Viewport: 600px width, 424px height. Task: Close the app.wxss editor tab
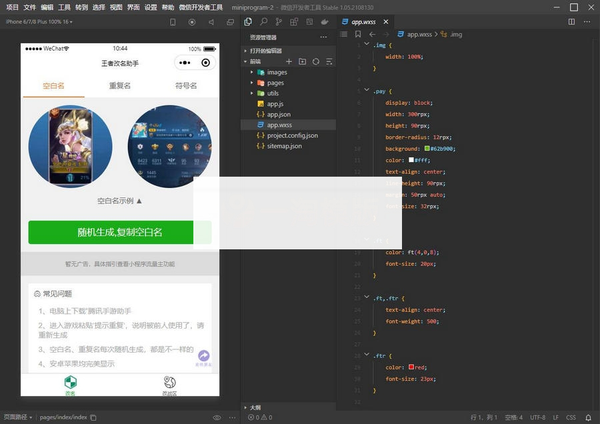[386, 22]
